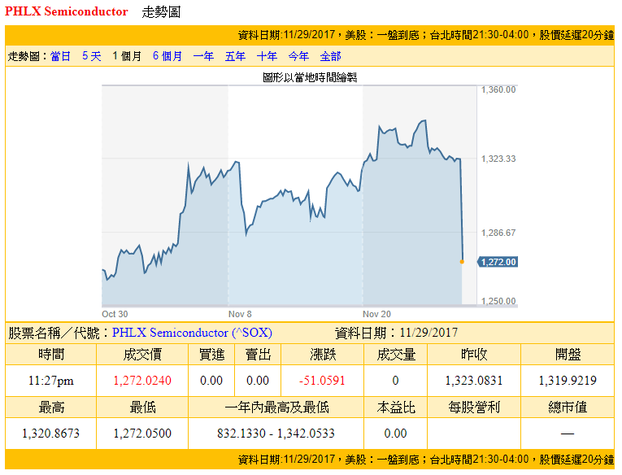The width and height of the screenshot is (622, 475).
Task: Click the orange last-price dot on chart
Action: click(462, 262)
